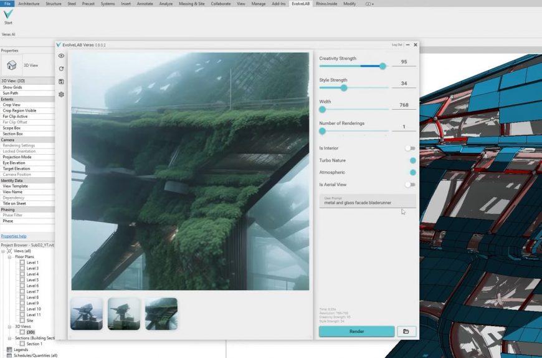
Task: Open the Architecture ribbon tab
Action: click(29, 4)
